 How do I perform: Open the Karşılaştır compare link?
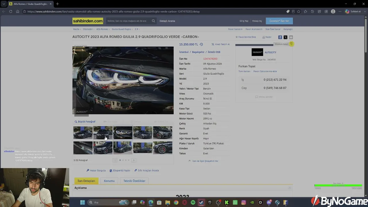point(288,29)
